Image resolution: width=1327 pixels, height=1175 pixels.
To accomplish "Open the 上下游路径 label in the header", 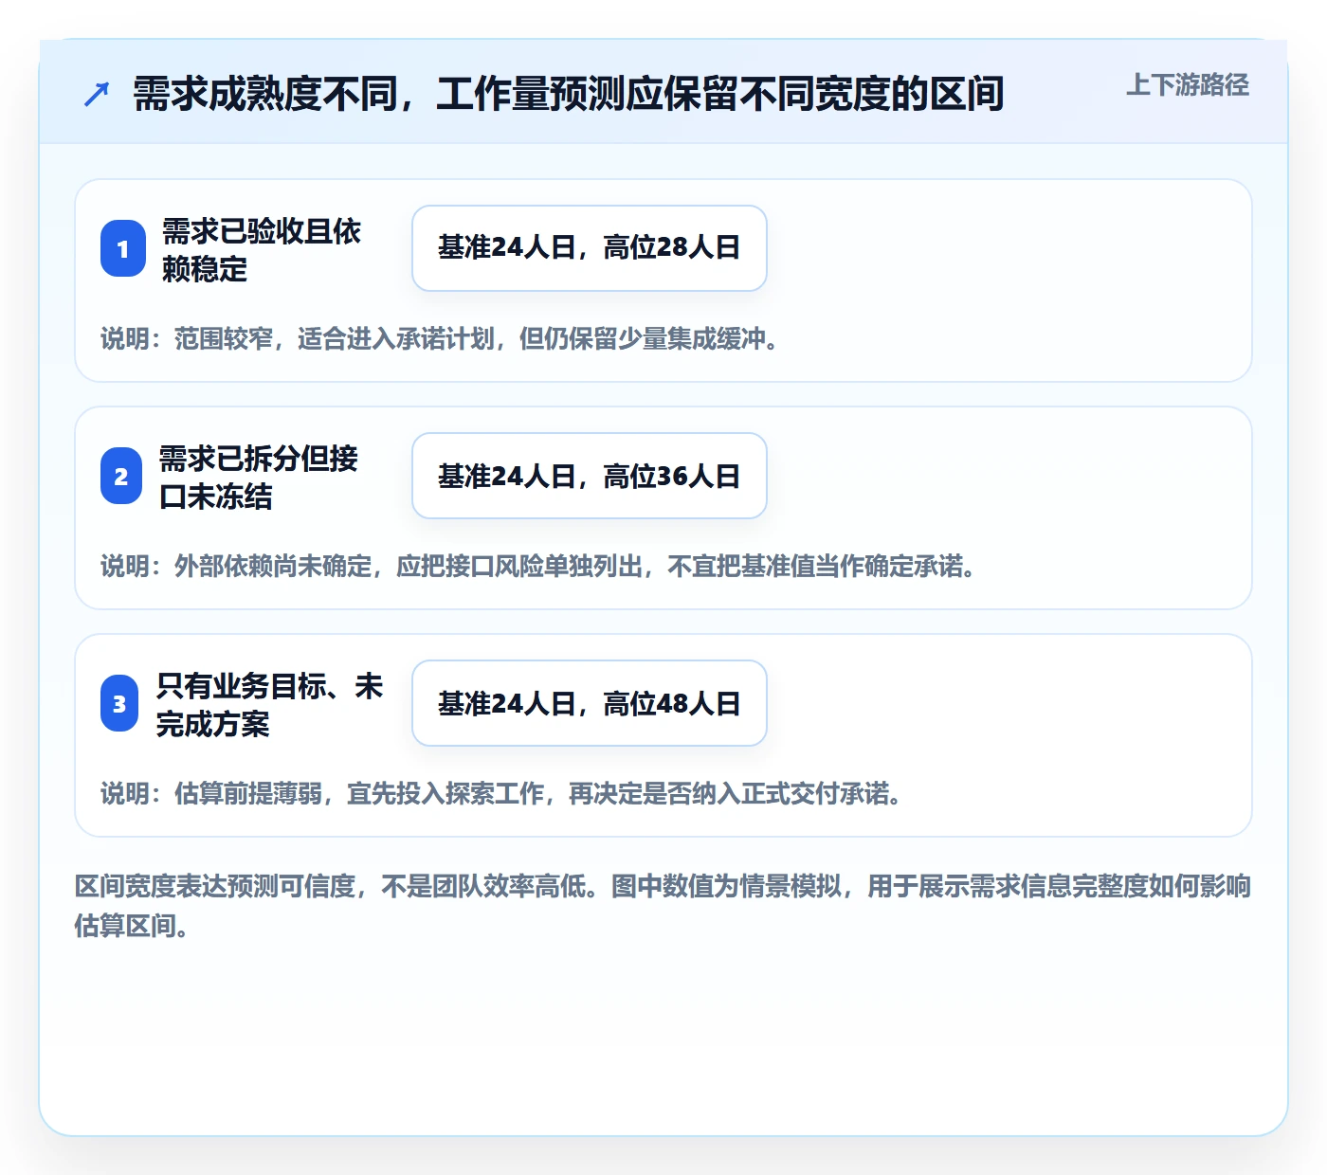I will 1188,85.
